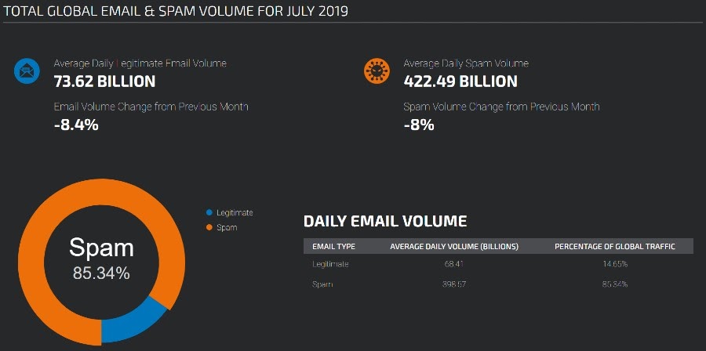The image size is (706, 351).
Task: Toggle the Spam legend label
Action: click(227, 227)
